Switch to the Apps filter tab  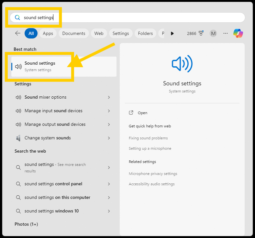[x=48, y=33]
